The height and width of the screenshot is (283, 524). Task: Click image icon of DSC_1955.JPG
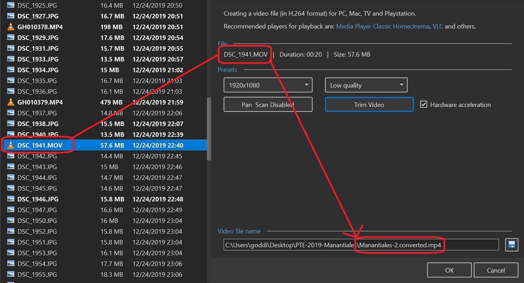[11, 274]
